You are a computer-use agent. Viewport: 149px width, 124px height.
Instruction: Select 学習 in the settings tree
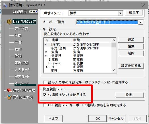point(18,42)
